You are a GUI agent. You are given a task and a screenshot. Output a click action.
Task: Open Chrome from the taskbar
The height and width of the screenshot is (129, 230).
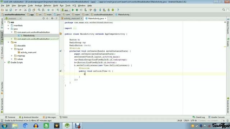coord(26,126)
